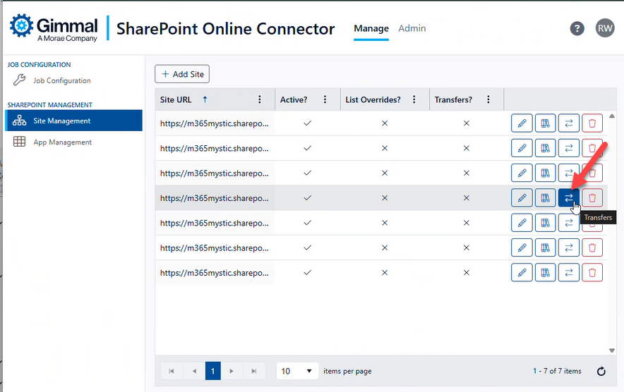This screenshot has width=624, height=392.
Task: Open the Site URL column options menu
Action: point(260,100)
